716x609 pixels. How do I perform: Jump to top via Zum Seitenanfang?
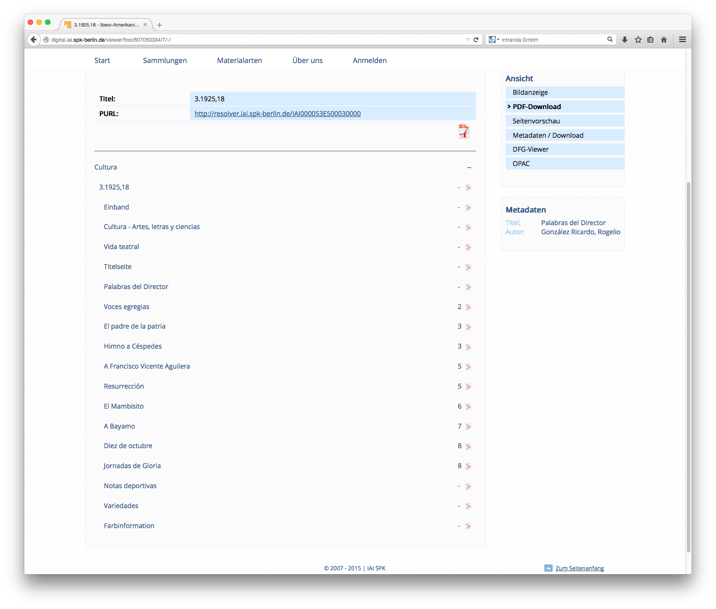580,568
